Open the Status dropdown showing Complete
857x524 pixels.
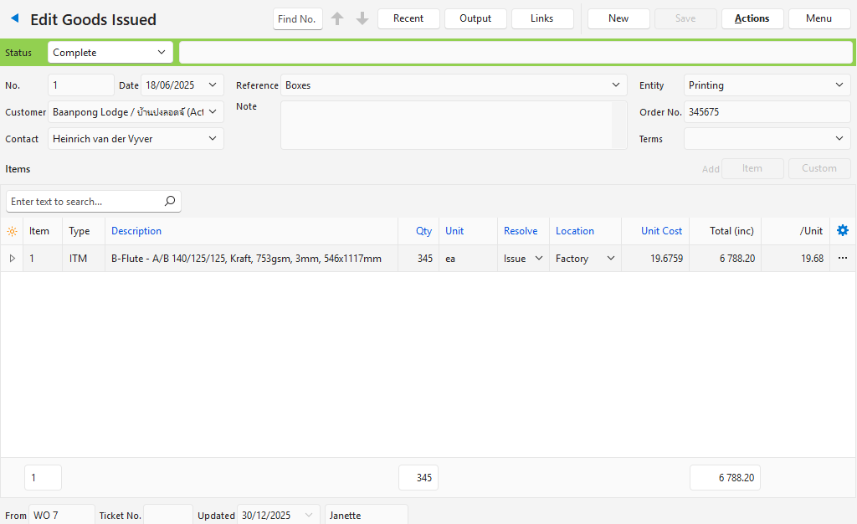point(110,53)
